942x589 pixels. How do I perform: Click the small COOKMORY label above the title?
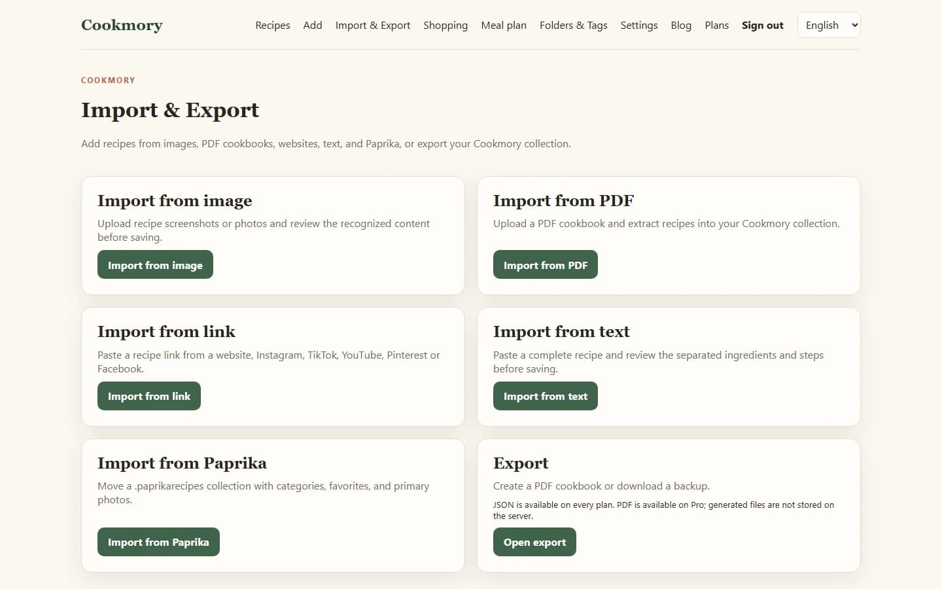(x=108, y=80)
